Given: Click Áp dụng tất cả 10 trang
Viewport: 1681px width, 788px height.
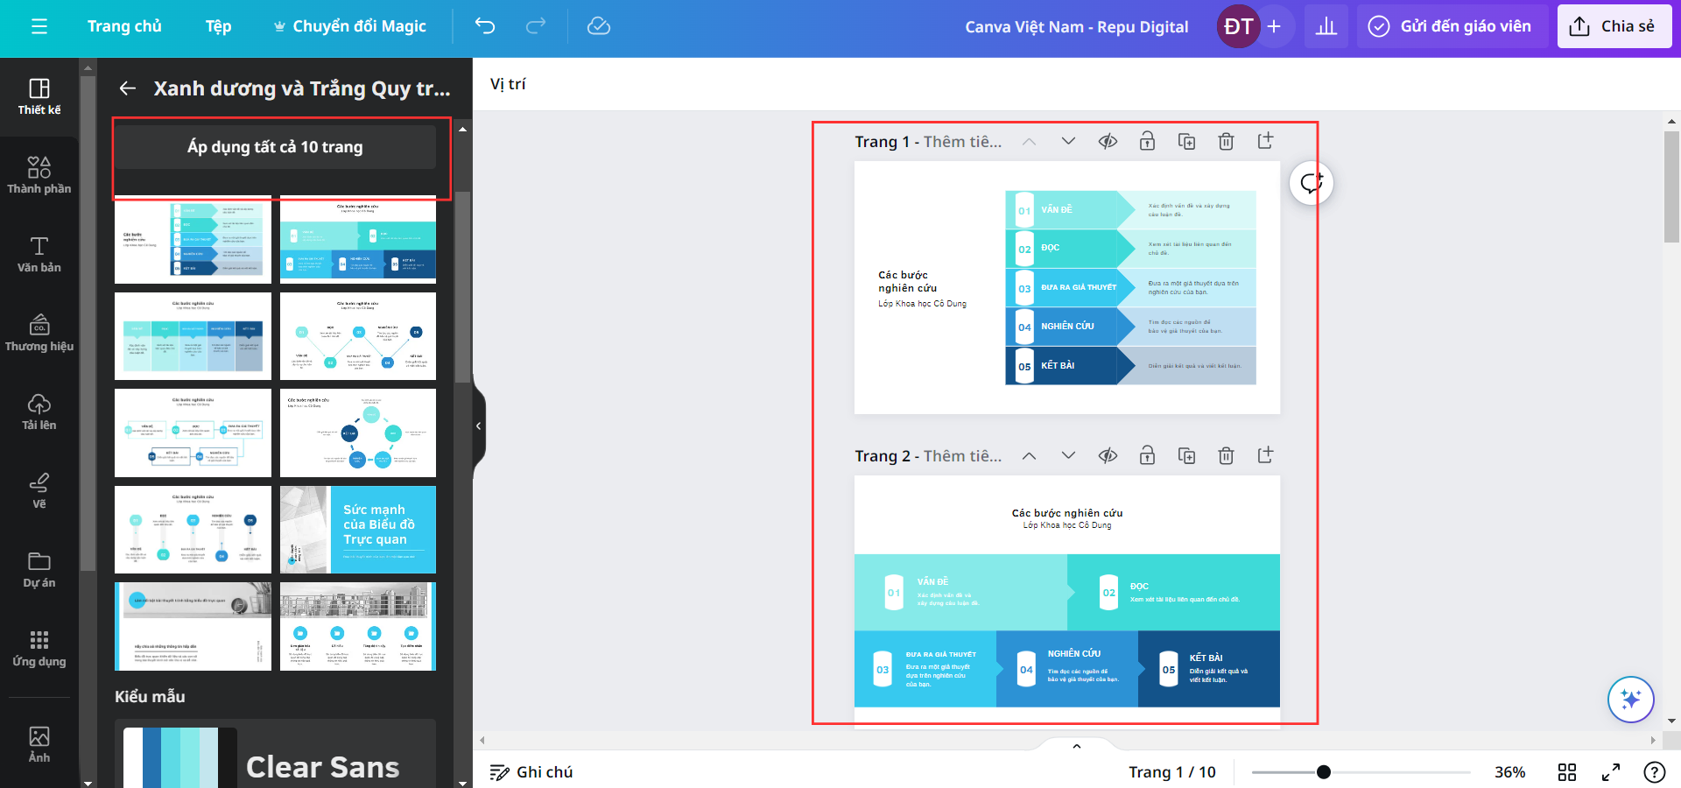Looking at the screenshot, I should click(275, 147).
